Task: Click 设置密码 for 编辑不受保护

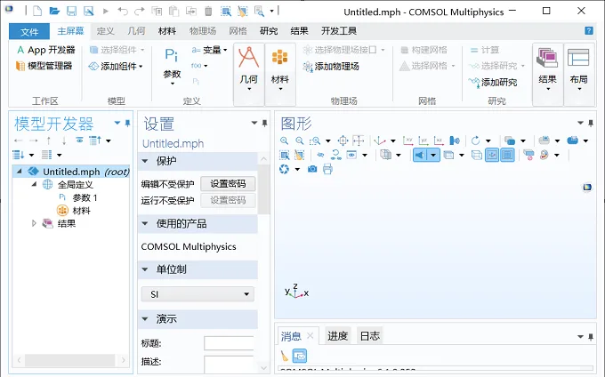Action: coord(228,184)
